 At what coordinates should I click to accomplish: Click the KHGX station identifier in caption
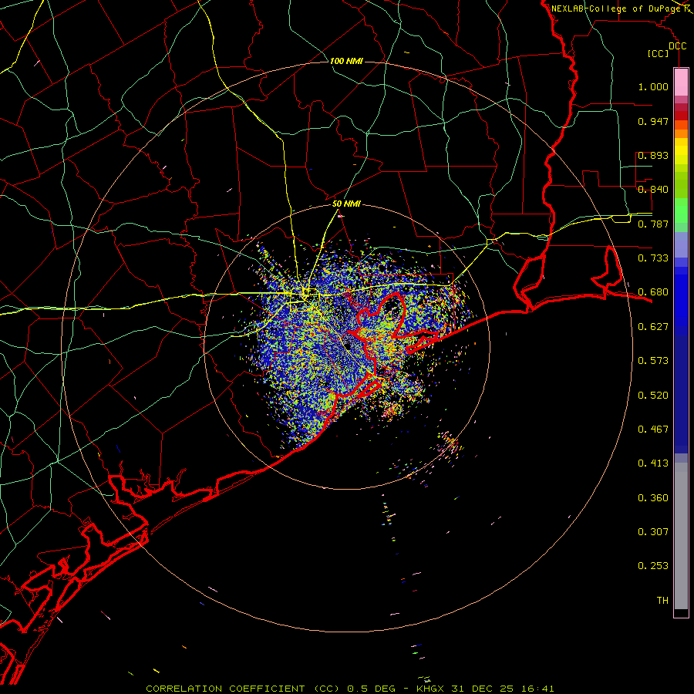[430, 689]
